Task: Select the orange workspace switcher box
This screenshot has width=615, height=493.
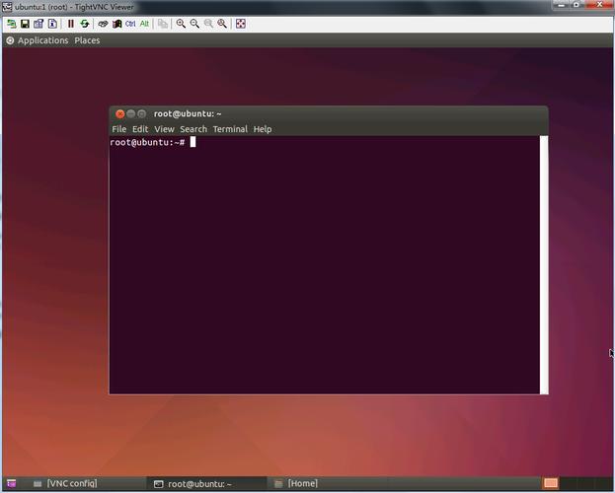Action: click(x=550, y=483)
